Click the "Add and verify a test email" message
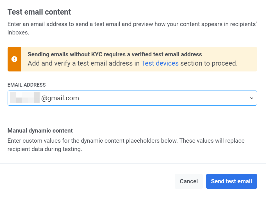 coord(84,63)
